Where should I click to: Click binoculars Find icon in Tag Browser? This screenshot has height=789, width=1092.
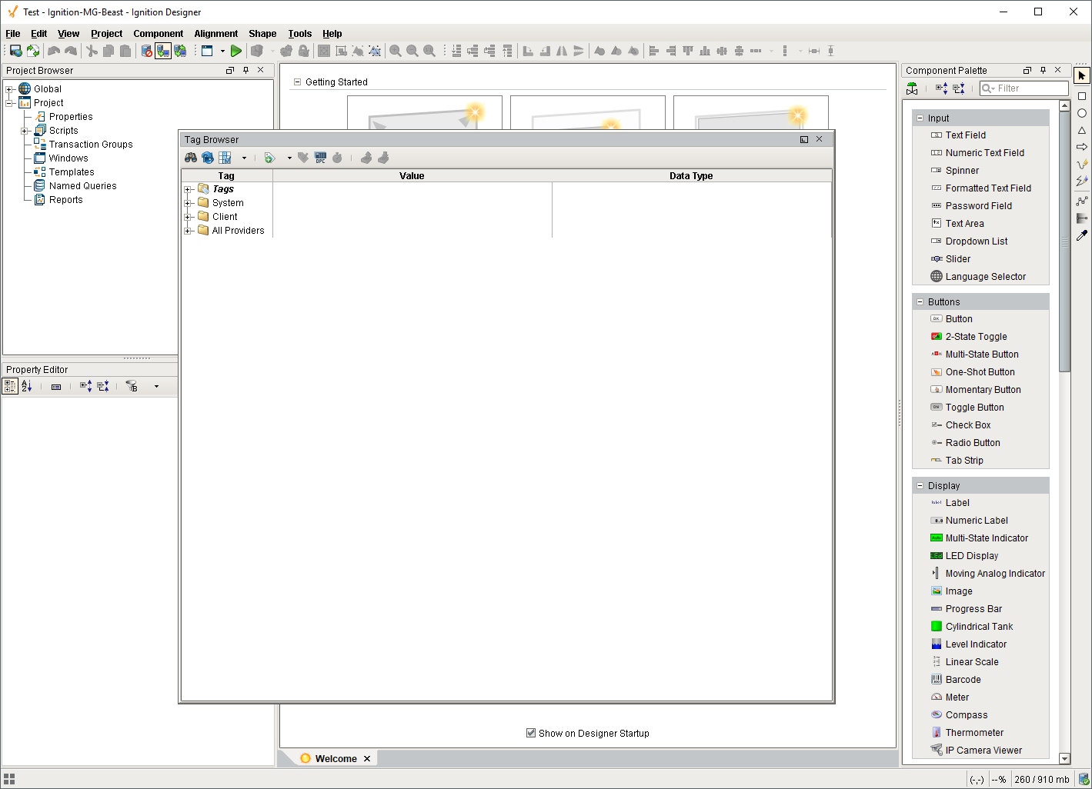point(191,158)
